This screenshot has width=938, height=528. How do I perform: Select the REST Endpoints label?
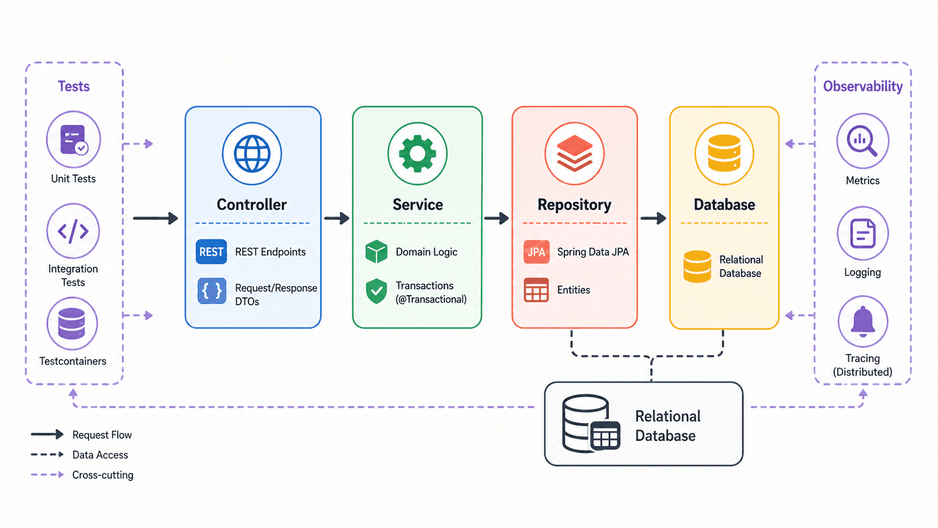coord(270,252)
